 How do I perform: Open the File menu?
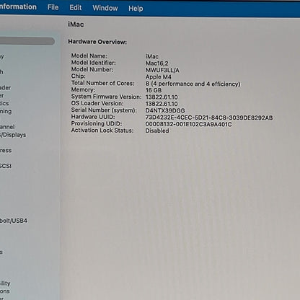(53, 7)
